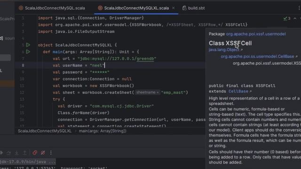This screenshot has height=169, width=301.
Task: Open debug toolbar more actions menu
Action: click(51, 153)
